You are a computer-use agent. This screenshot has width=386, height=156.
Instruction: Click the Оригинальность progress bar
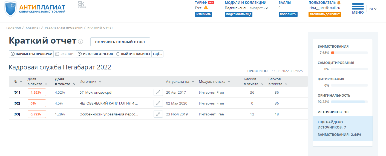[x=349, y=102]
